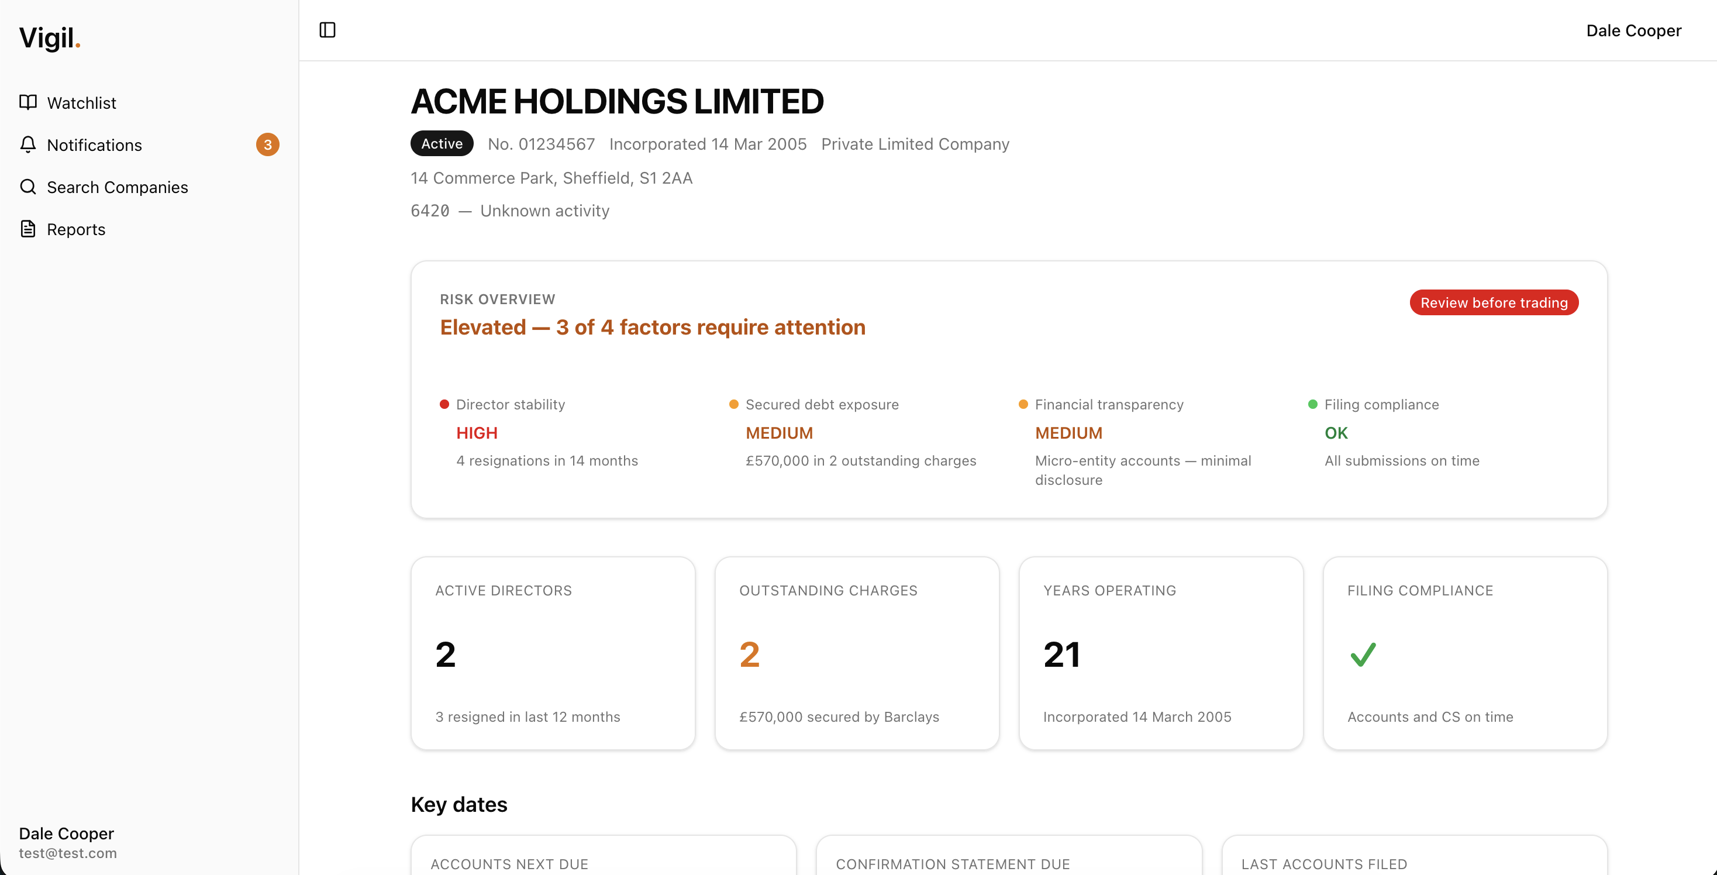Click the notifications count badge
This screenshot has height=875, width=1717.
(x=267, y=144)
